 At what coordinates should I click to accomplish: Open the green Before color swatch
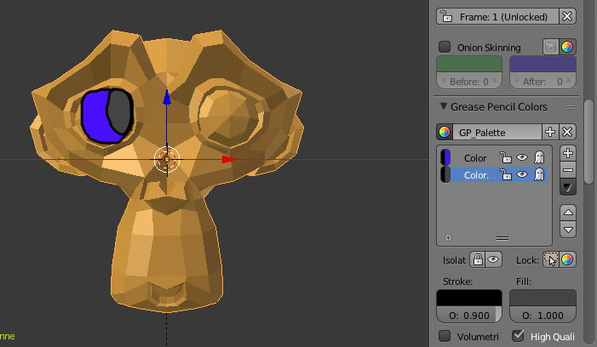(469, 64)
